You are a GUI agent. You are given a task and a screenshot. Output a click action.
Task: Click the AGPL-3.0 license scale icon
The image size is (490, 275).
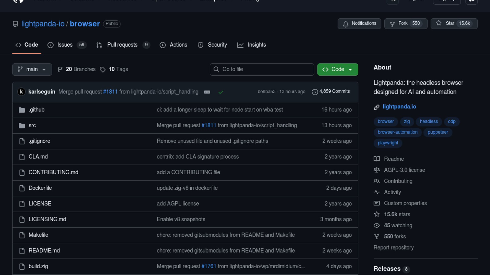pos(376,170)
